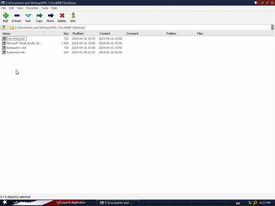Click the Microsoft Visual Studio shortcut icon
275x206 pixels.
coord(4,43)
